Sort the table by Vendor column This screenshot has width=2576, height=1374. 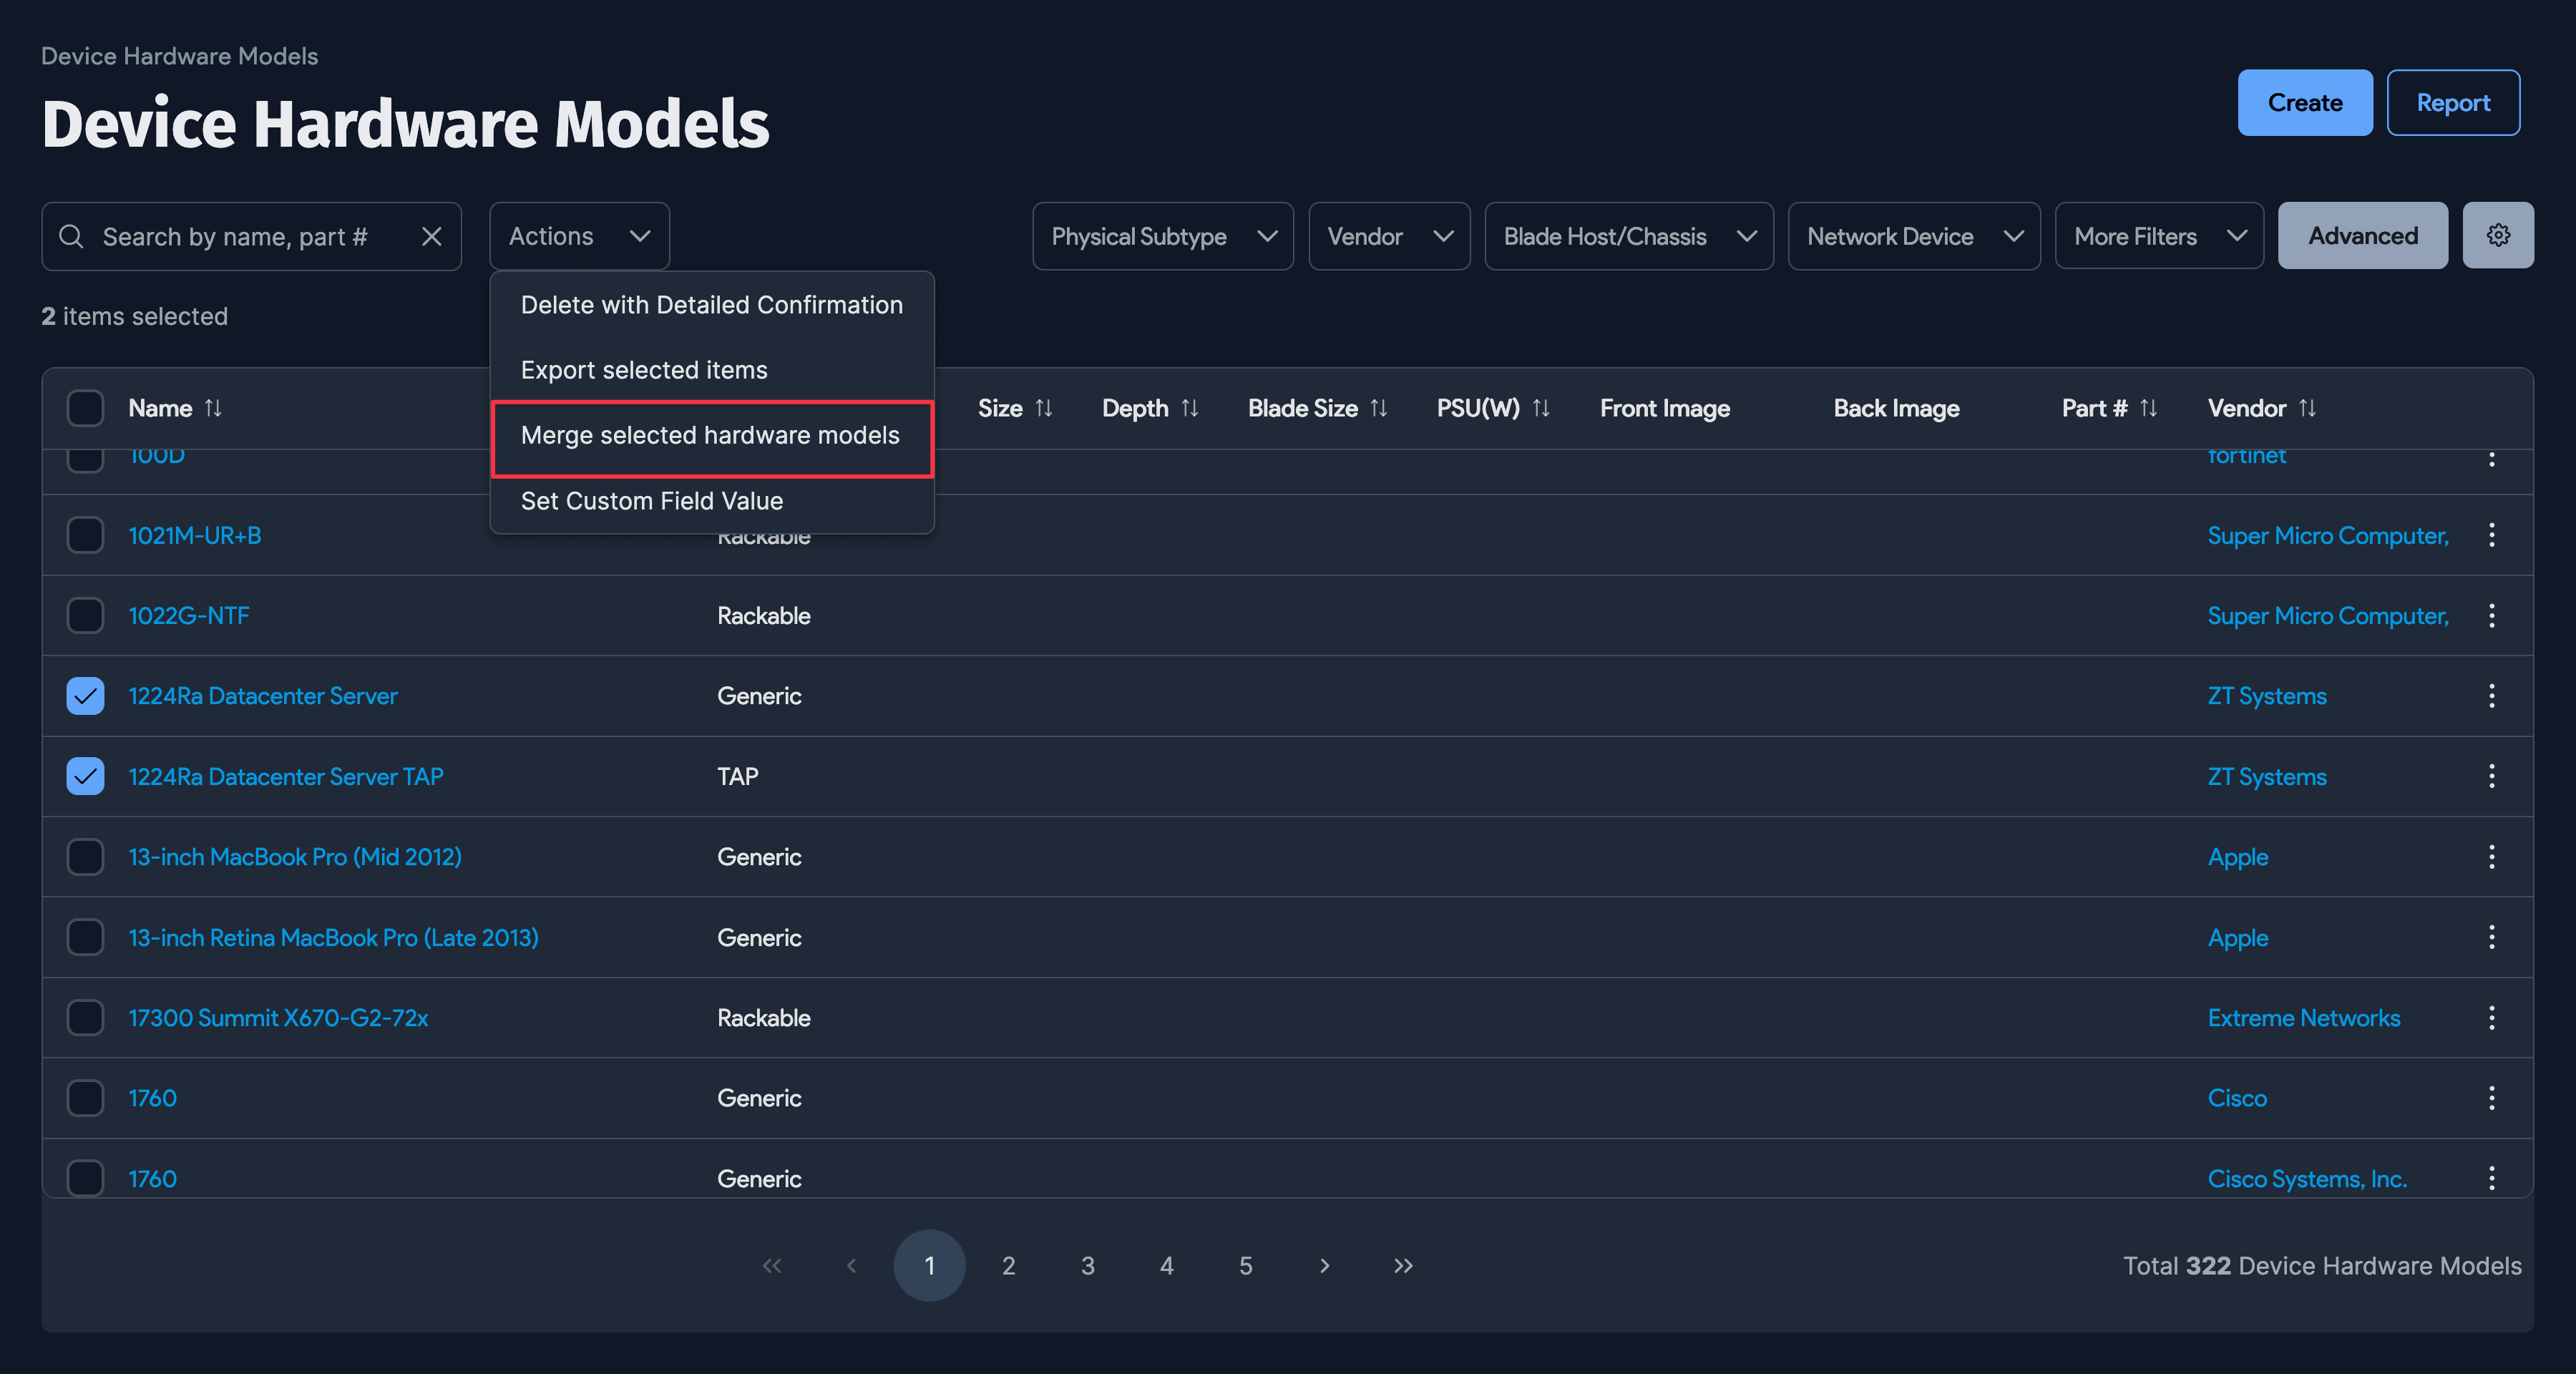tap(2307, 407)
